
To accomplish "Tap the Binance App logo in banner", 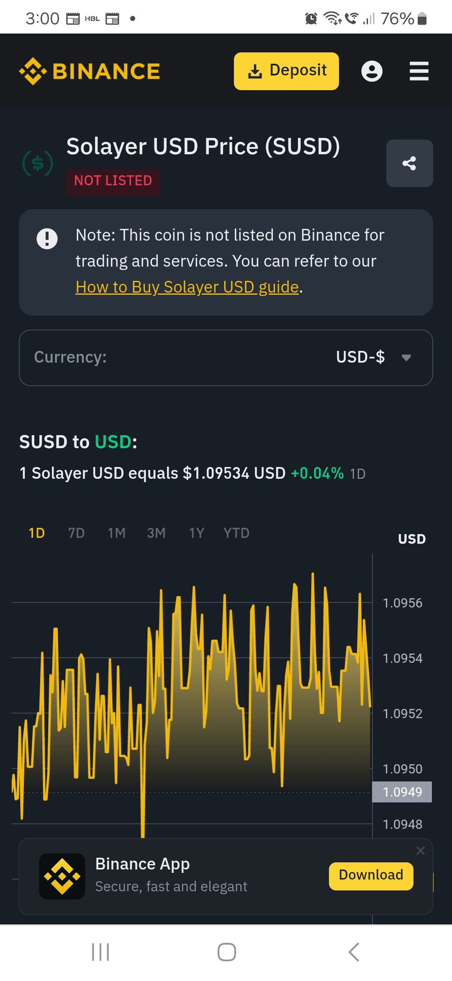I will pos(62,876).
